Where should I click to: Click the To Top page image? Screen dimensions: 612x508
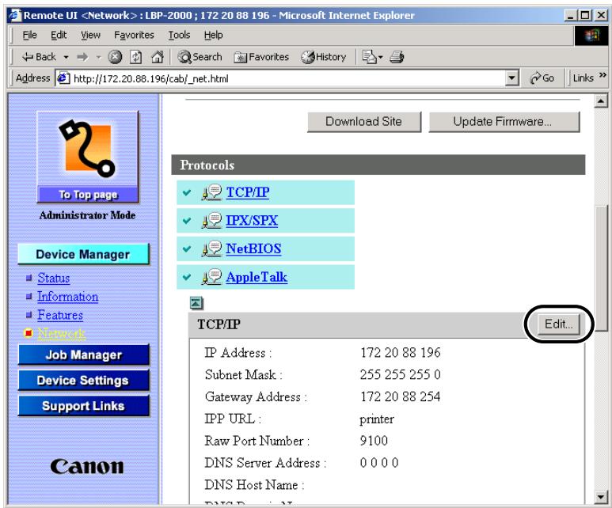87,157
